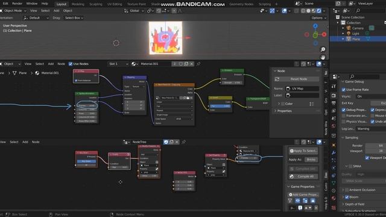This screenshot has height=217, width=386.
Task: Toggle the viewport overlays icon
Action: click(284, 11)
